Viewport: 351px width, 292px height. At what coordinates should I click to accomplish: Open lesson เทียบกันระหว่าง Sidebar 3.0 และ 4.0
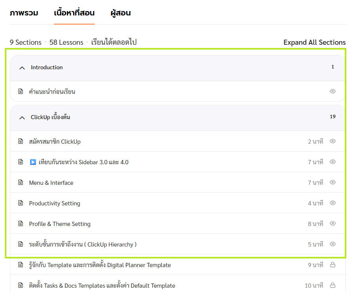tap(83, 162)
